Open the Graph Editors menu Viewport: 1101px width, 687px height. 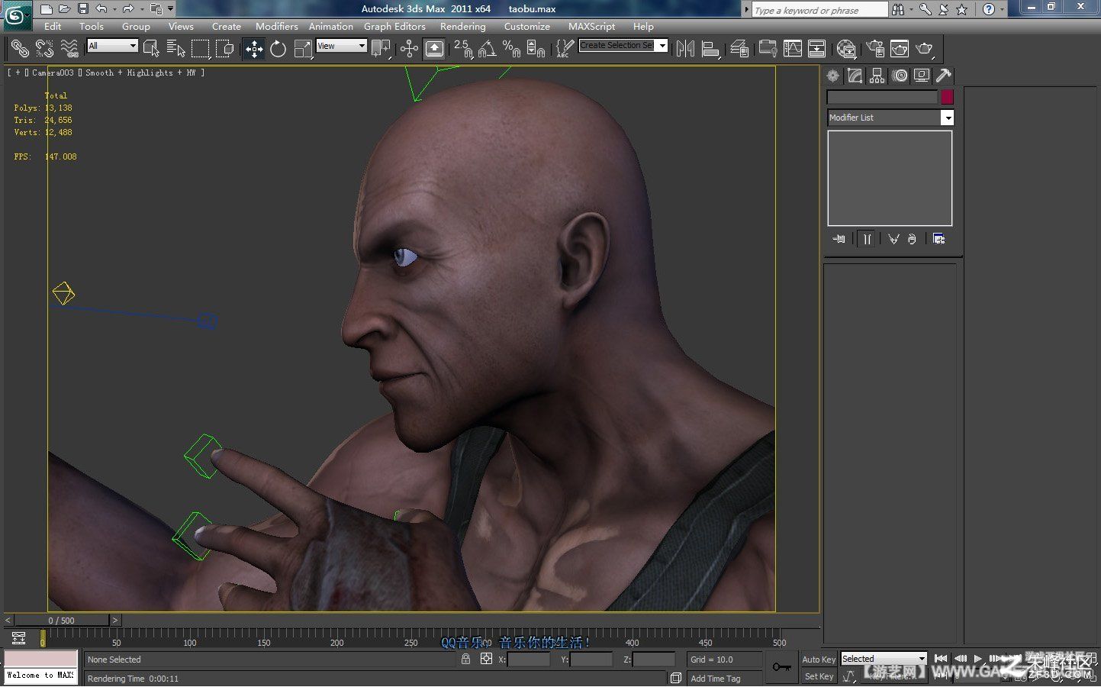pos(394,26)
